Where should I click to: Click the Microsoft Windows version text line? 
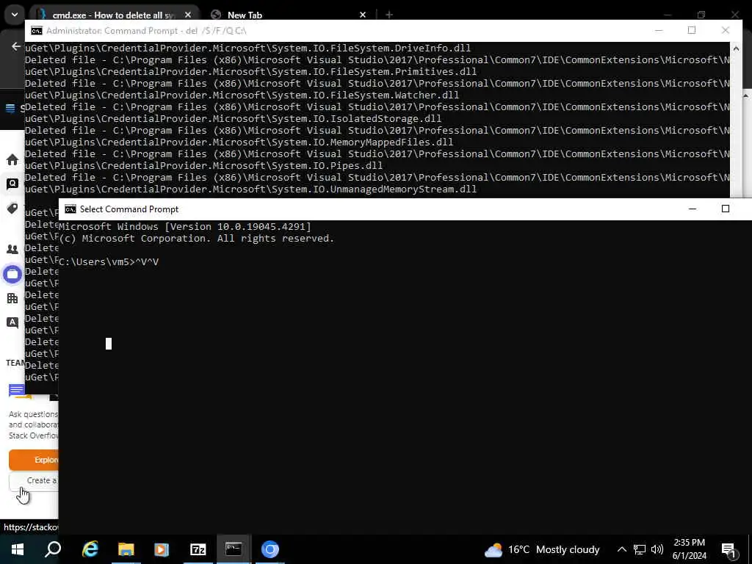click(185, 226)
